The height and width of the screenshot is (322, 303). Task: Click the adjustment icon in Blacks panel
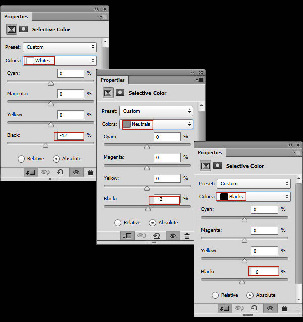pyautogui.click(x=206, y=166)
